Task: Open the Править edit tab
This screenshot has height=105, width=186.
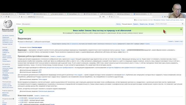Action: click(x=136, y=24)
